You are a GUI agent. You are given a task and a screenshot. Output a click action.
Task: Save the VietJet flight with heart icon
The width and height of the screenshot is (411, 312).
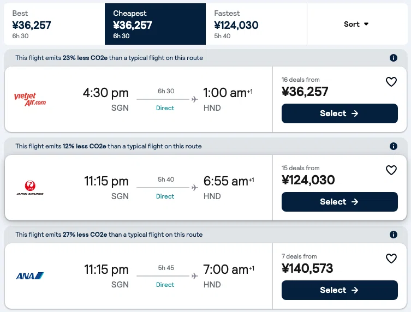[391, 82]
